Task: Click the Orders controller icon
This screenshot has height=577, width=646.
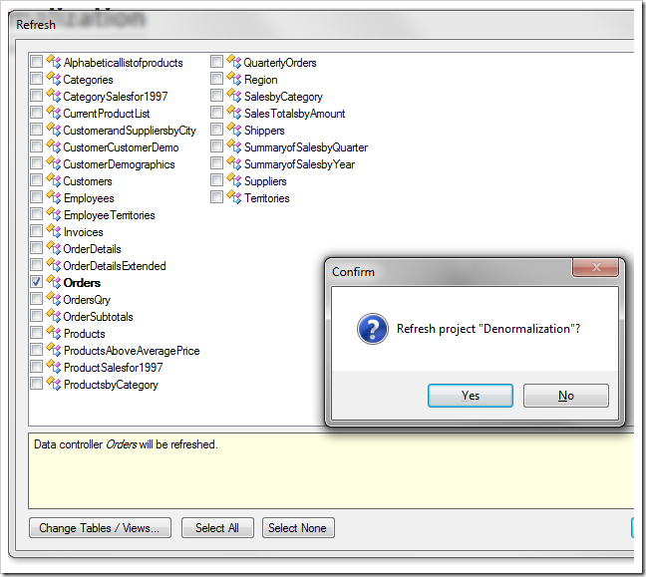Action: (x=54, y=282)
